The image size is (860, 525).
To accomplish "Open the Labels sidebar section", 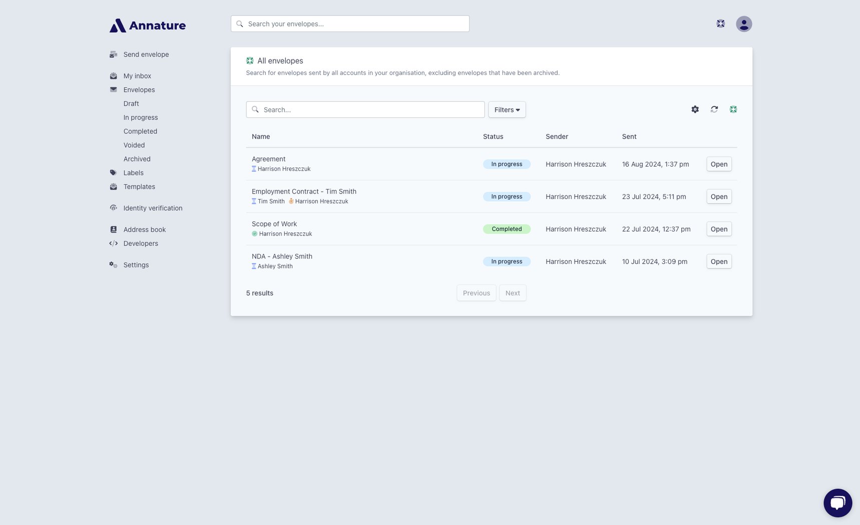I will click(134, 173).
